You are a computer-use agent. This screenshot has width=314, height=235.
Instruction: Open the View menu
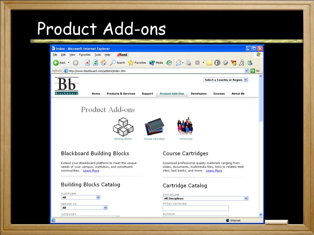pos(72,55)
